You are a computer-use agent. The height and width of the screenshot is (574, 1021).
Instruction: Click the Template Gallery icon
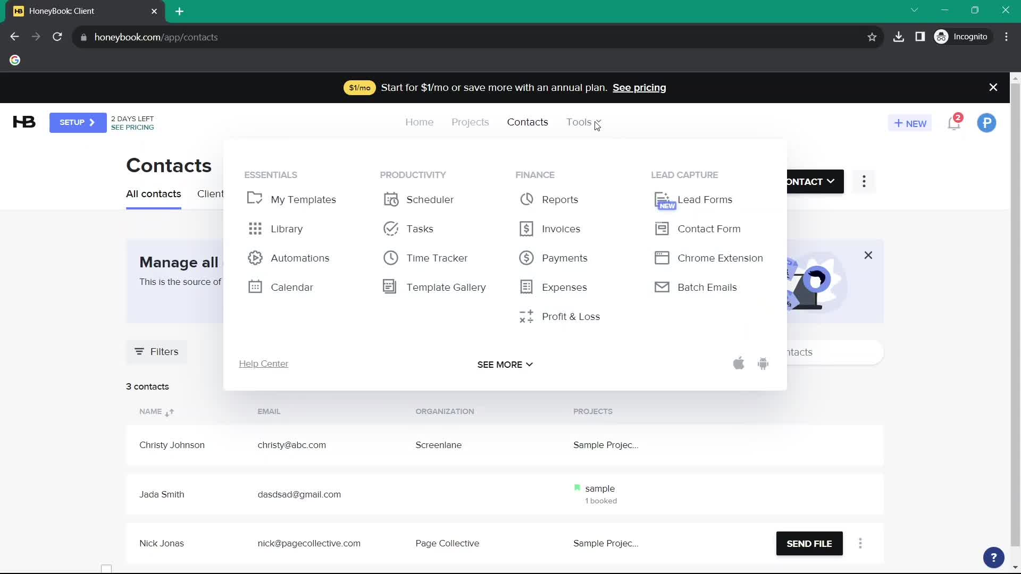pos(389,287)
